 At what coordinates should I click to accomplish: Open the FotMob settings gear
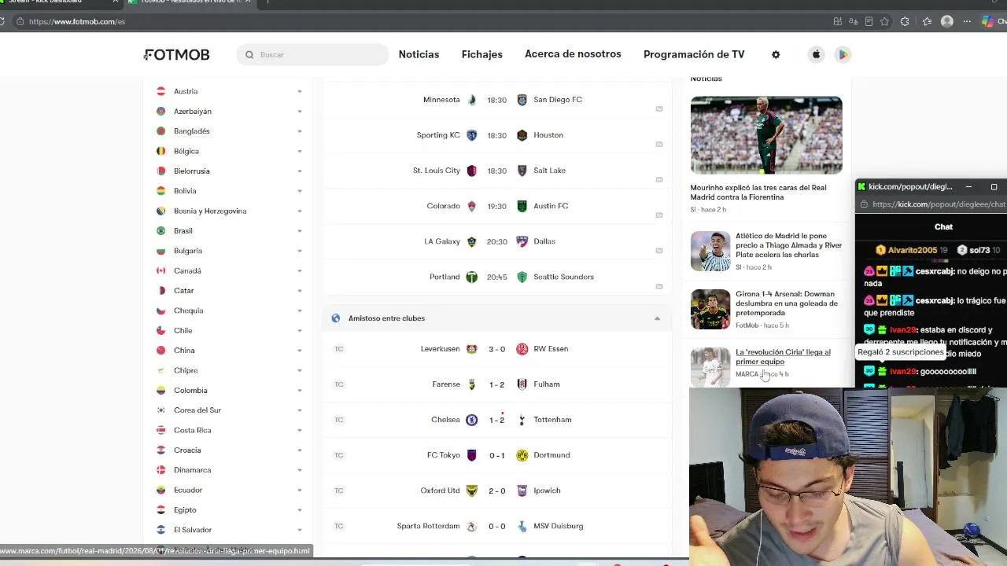776,54
